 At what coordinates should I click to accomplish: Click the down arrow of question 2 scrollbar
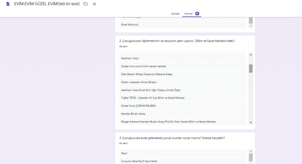[251, 122]
